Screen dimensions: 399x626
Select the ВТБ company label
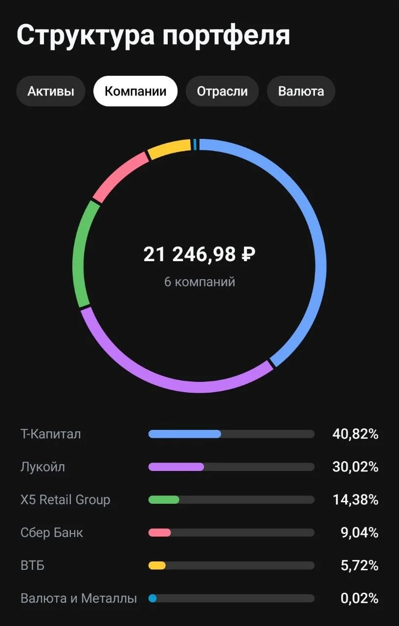[32, 566]
